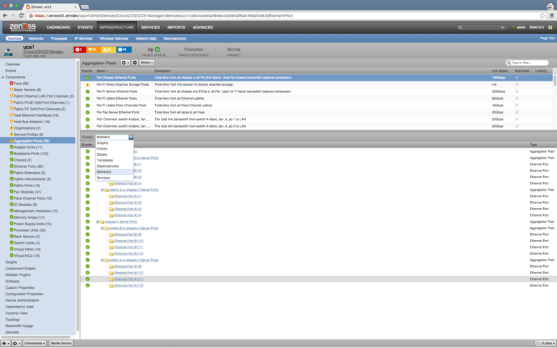Click the yellow help icon next to Sign Out

550,27
